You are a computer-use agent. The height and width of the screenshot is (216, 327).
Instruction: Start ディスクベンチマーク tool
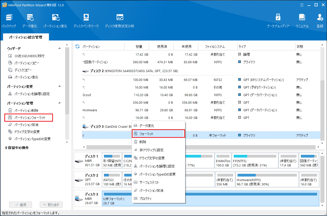86,21
